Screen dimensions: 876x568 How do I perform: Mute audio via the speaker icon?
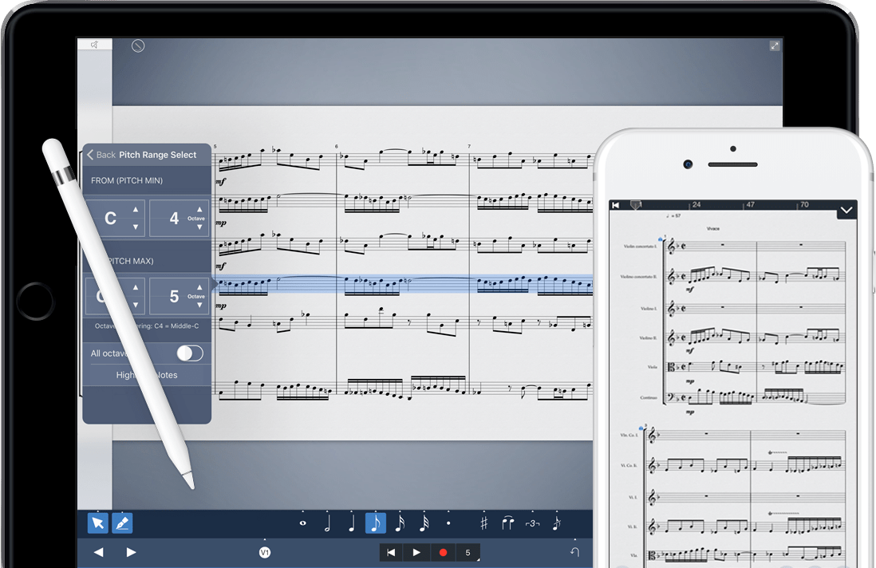94,45
